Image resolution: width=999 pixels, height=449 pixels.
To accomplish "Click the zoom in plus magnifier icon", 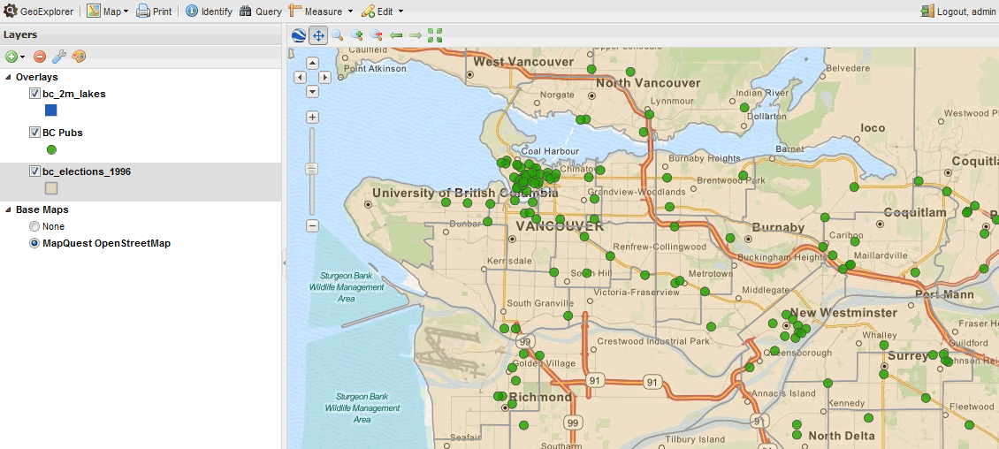I will point(357,35).
